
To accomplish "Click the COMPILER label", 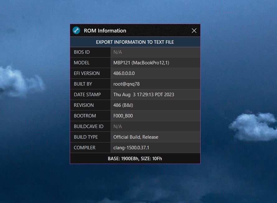I will tap(85, 148).
